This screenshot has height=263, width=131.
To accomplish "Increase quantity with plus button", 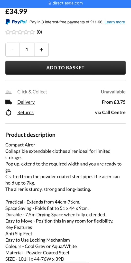I will 41,50.
